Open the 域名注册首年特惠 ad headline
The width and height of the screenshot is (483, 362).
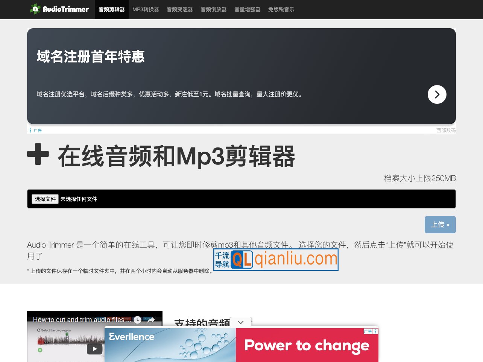[x=91, y=57]
